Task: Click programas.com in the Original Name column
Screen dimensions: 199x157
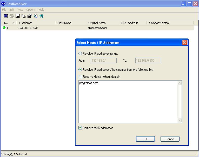Action: click(97, 28)
